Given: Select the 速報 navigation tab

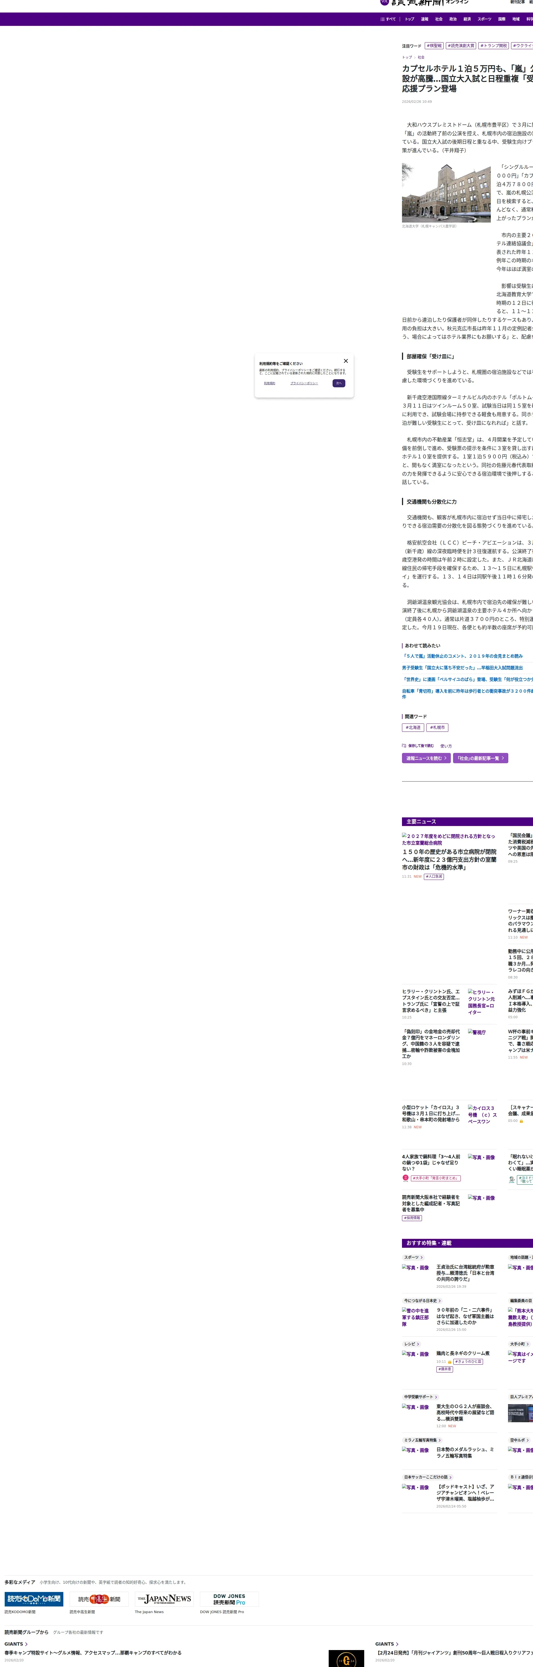Looking at the screenshot, I should (x=424, y=19).
